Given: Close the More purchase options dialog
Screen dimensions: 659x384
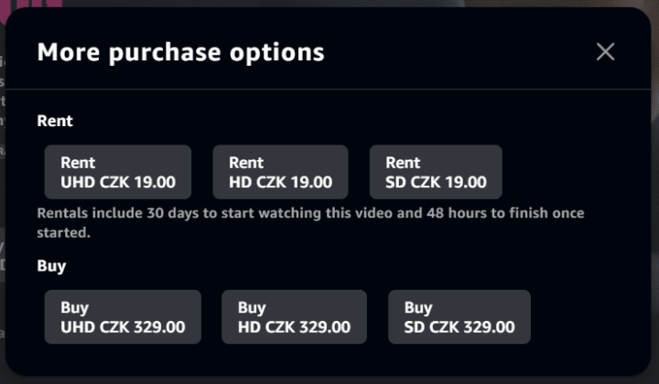Looking at the screenshot, I should pyautogui.click(x=605, y=52).
